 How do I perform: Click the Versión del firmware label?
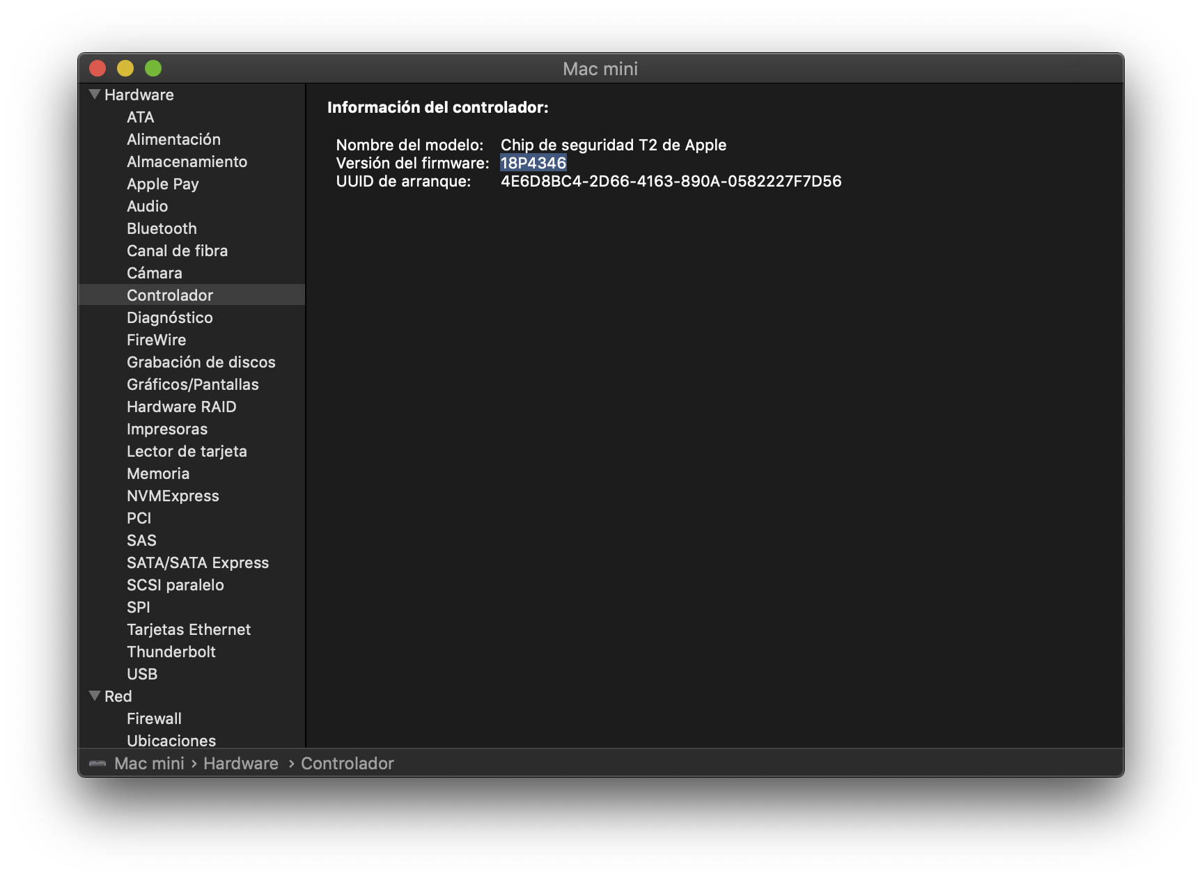(413, 163)
